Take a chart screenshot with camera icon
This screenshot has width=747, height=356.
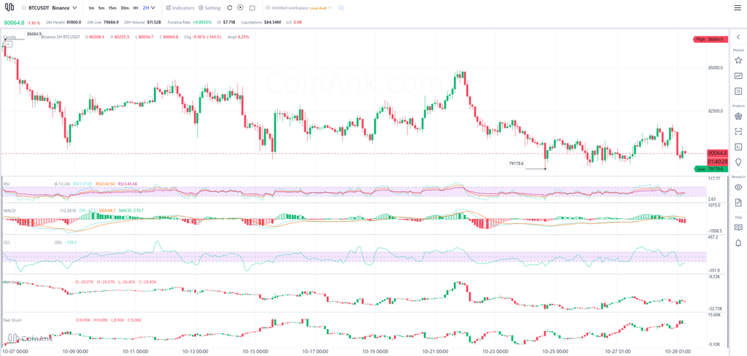tap(341, 8)
